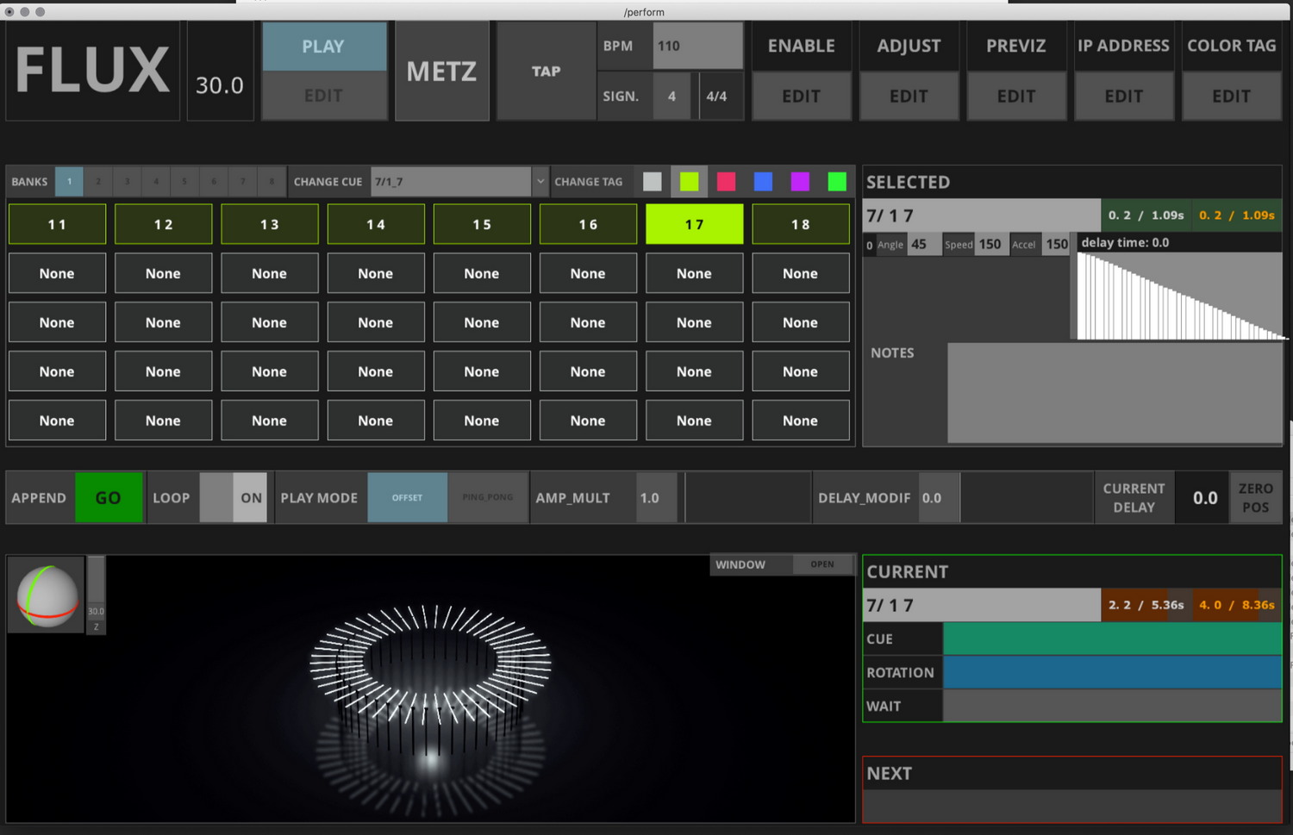1293x835 pixels.
Task: Trigger cue 1 4
Action: 376,224
